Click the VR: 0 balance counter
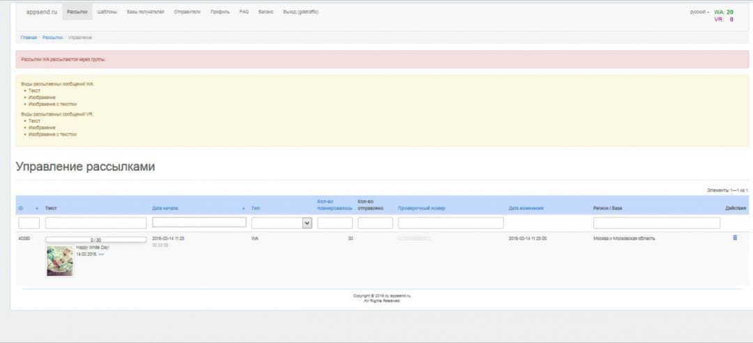The image size is (753, 343). [x=724, y=20]
